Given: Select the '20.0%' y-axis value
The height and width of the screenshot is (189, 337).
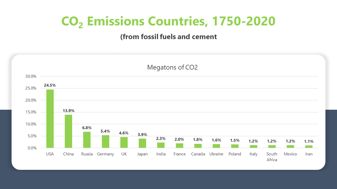Looking at the screenshot, I should point(31,100).
